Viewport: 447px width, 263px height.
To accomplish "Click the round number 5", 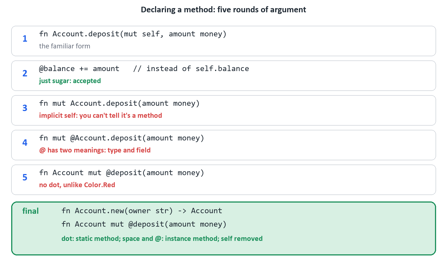I will tap(25, 177).
